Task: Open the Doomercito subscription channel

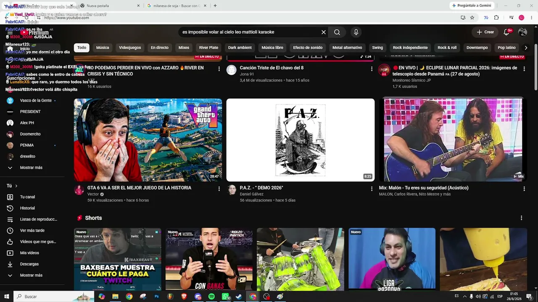Action: pyautogui.click(x=30, y=134)
